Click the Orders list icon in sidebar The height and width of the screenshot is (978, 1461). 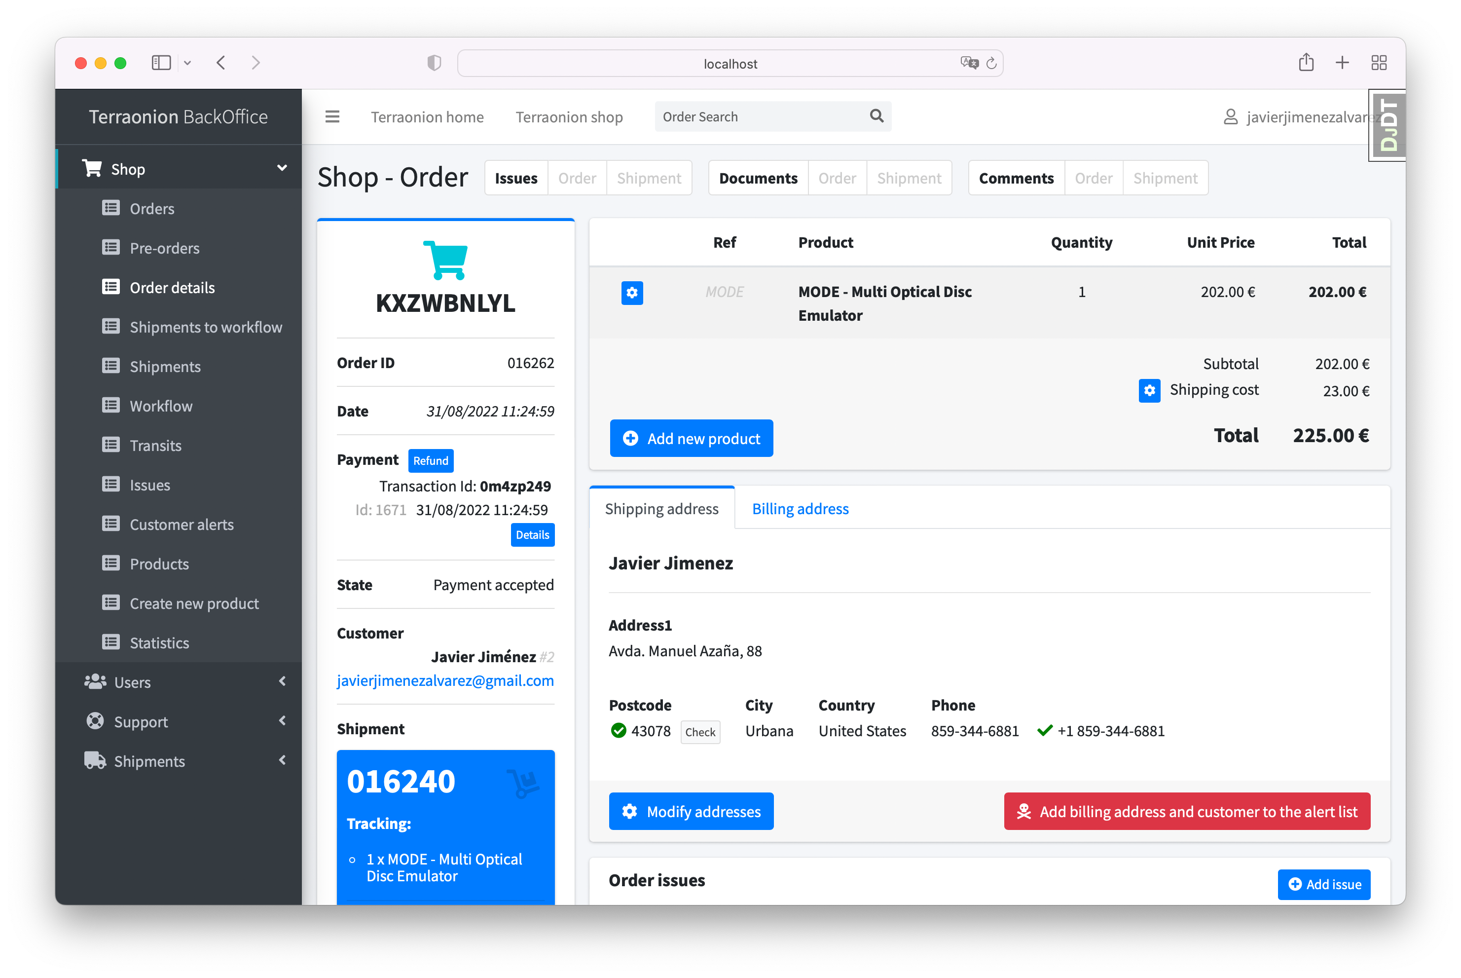[x=111, y=208]
